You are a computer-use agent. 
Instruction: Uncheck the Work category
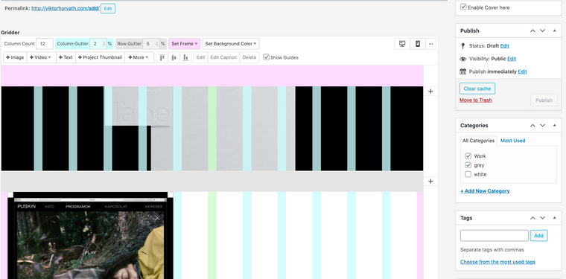click(468, 156)
